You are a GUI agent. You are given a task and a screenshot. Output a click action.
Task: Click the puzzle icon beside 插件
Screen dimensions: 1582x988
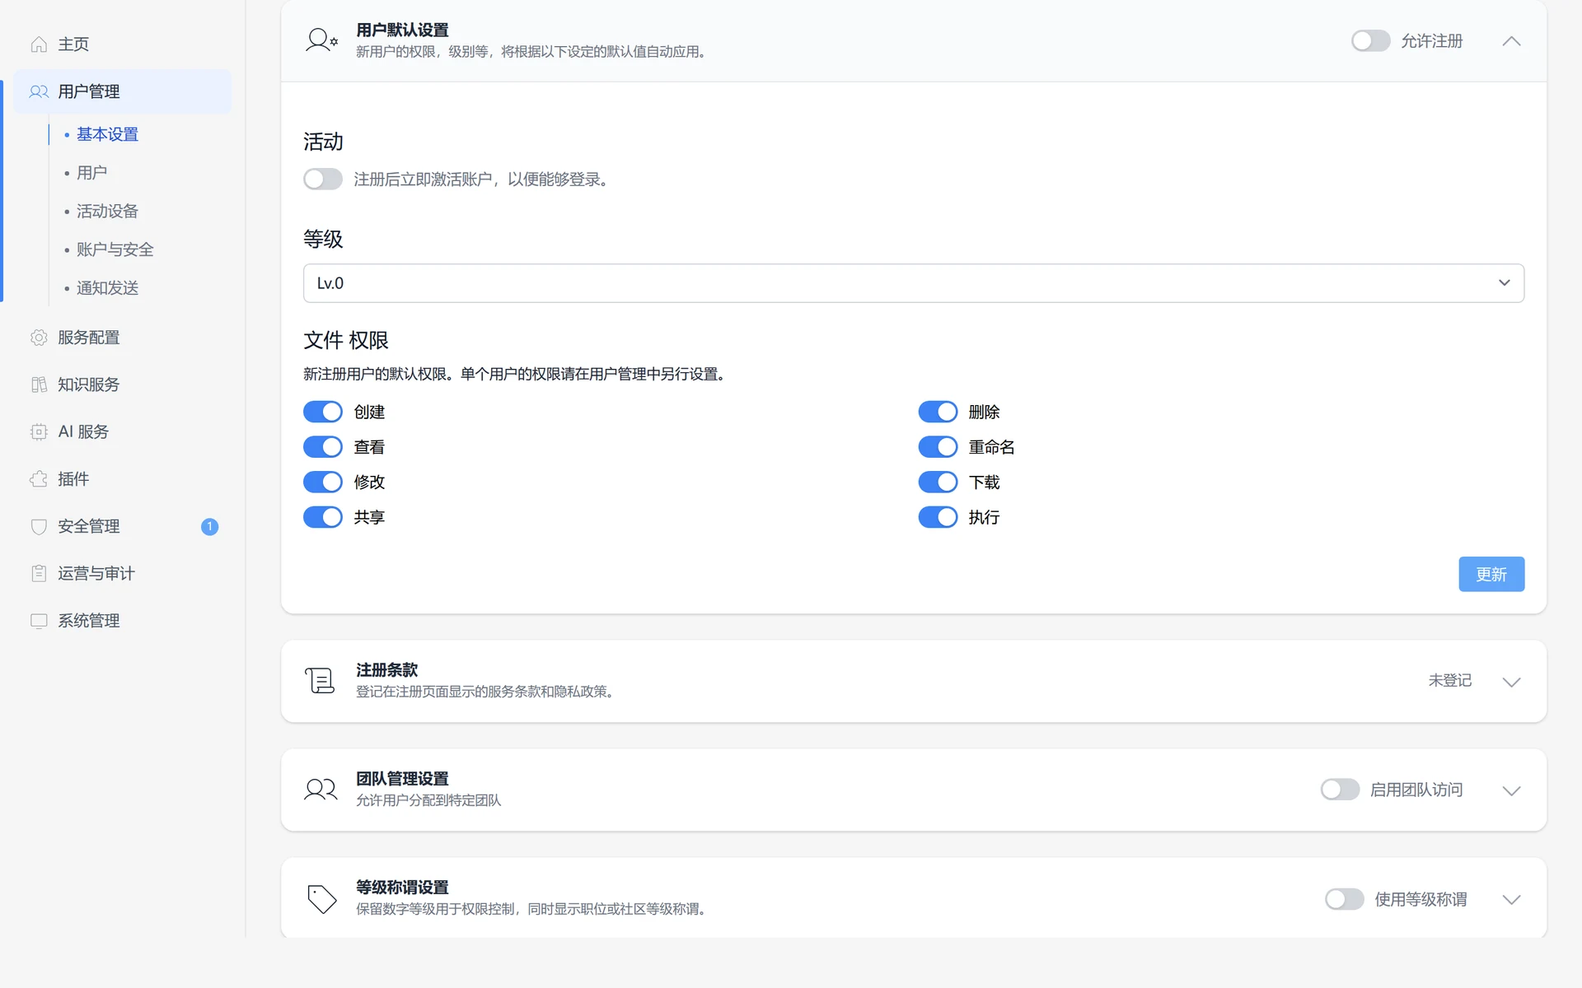coord(39,479)
